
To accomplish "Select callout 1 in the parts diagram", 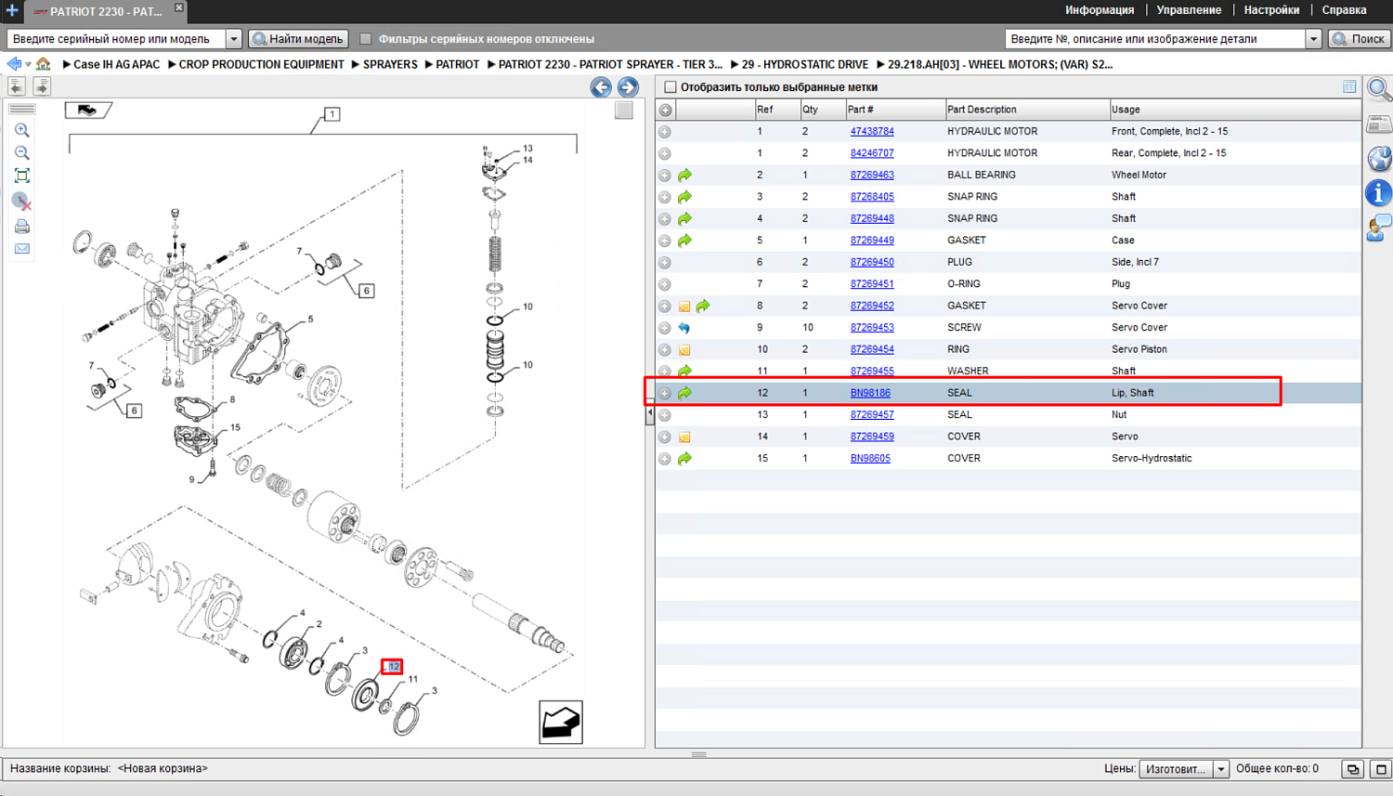I will [332, 114].
